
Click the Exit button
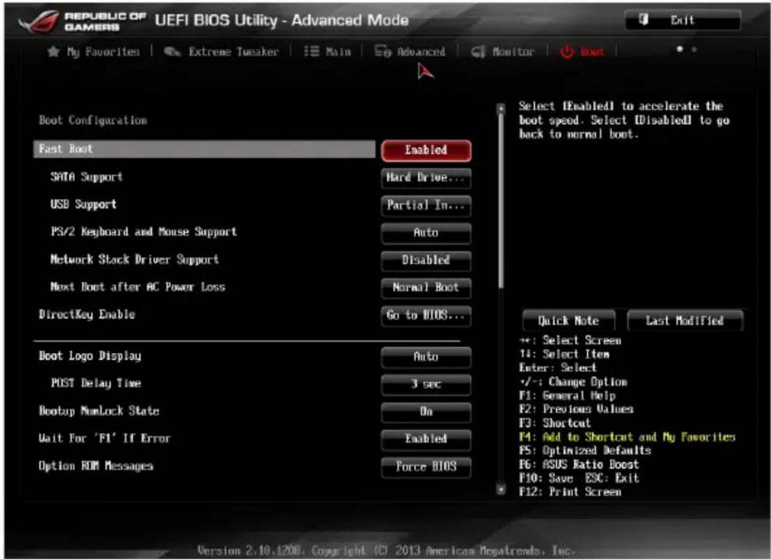click(x=682, y=20)
